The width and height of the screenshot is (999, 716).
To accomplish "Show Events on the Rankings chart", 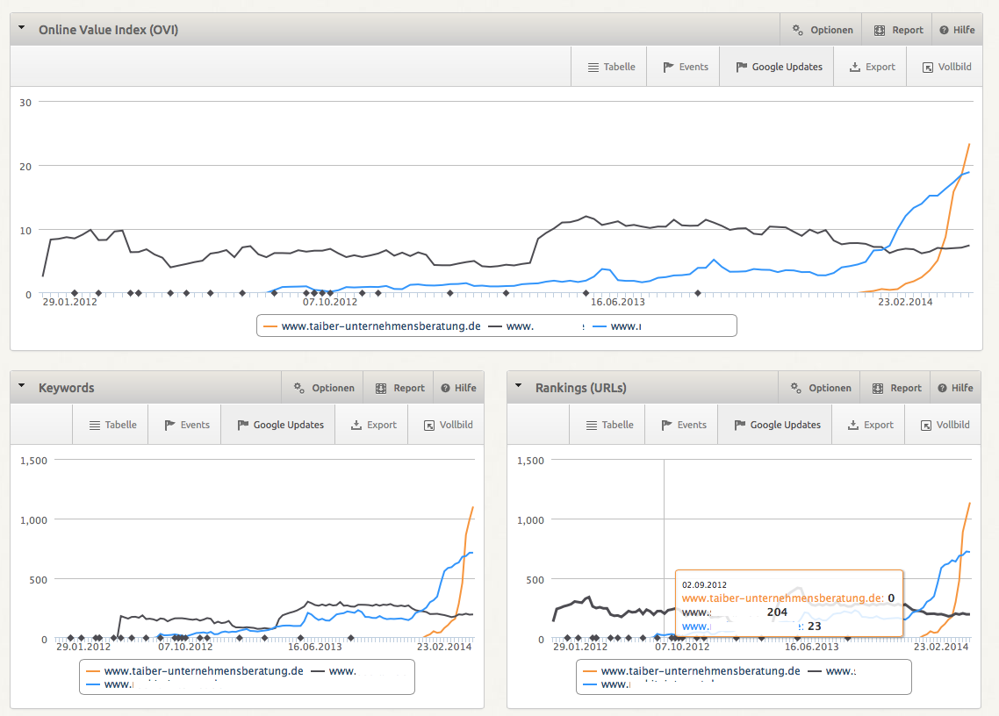I will [683, 425].
